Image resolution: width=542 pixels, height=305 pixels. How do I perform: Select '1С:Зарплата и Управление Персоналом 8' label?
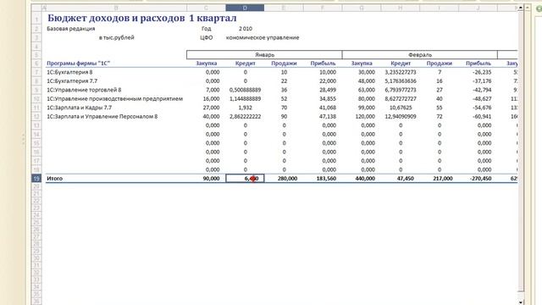102,117
